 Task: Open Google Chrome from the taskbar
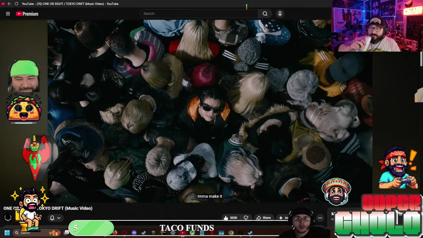[231, 233]
